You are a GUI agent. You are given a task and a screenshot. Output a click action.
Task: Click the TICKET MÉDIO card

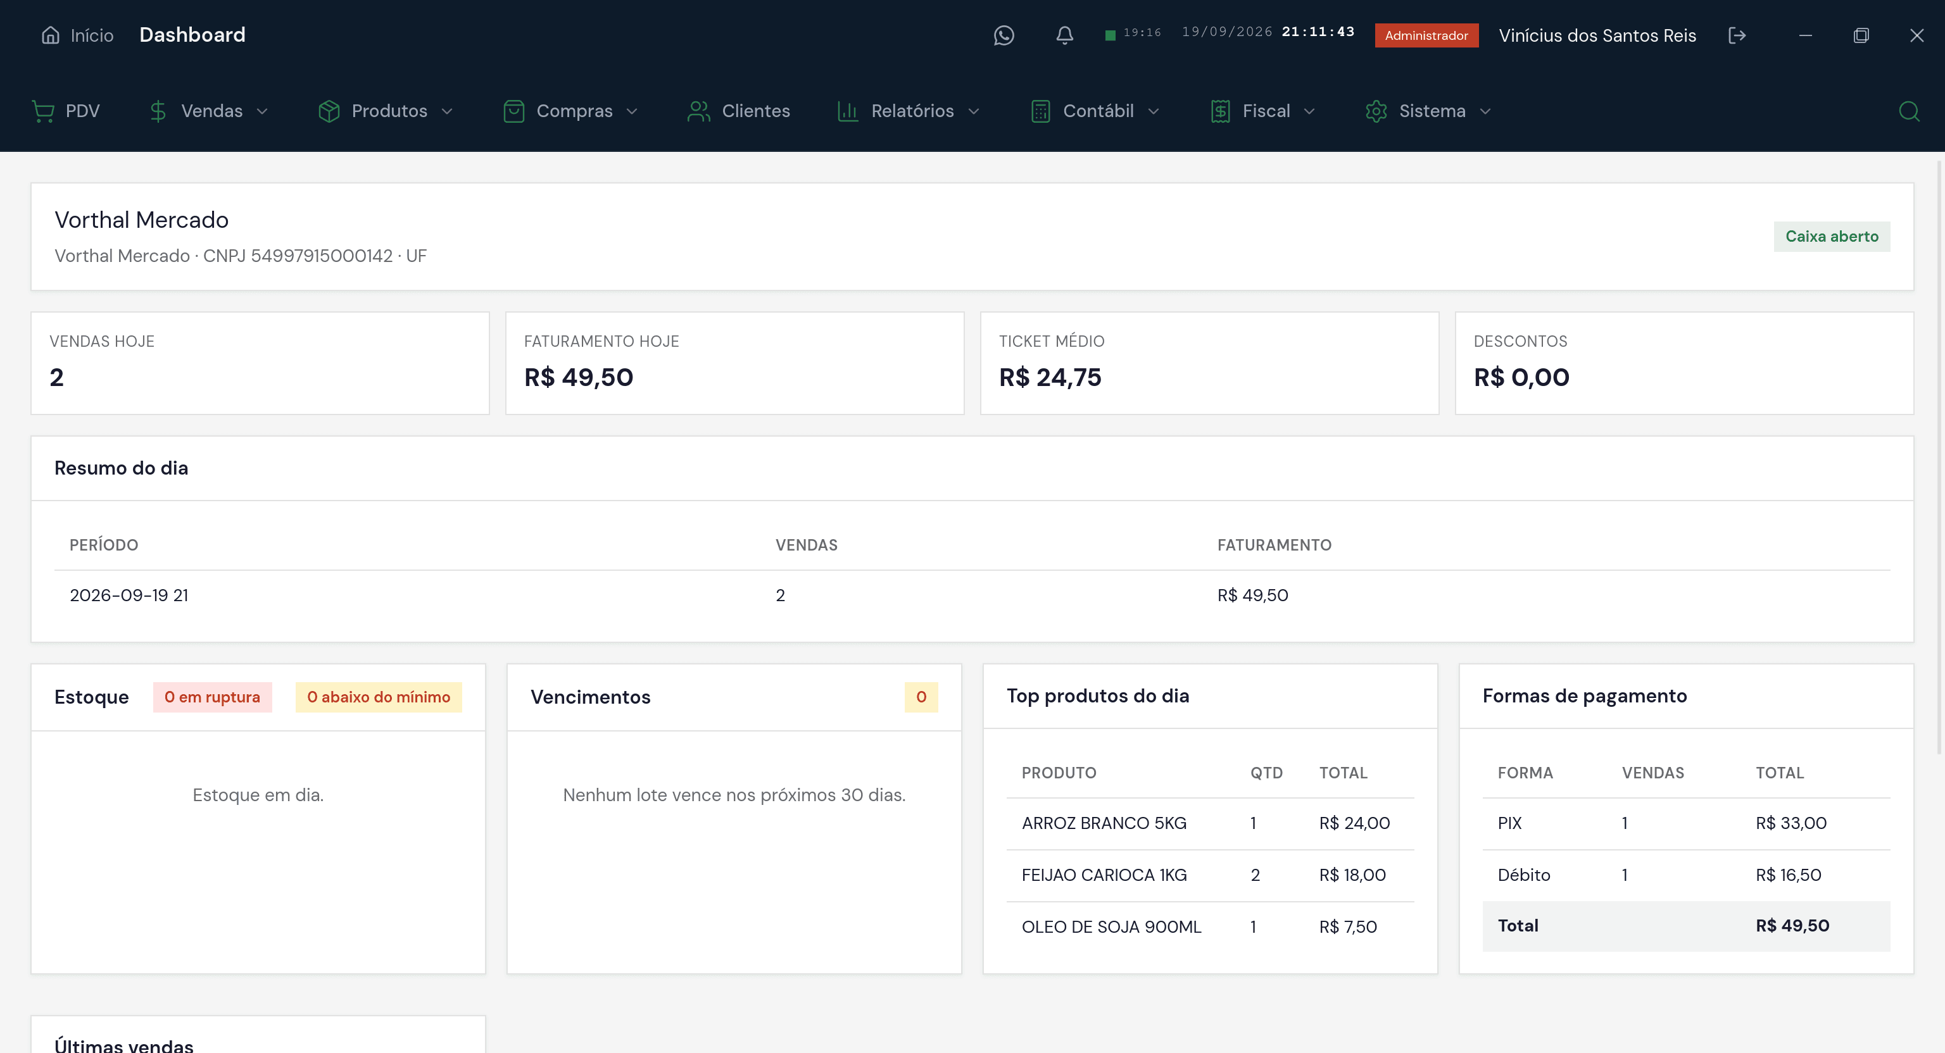[1209, 363]
